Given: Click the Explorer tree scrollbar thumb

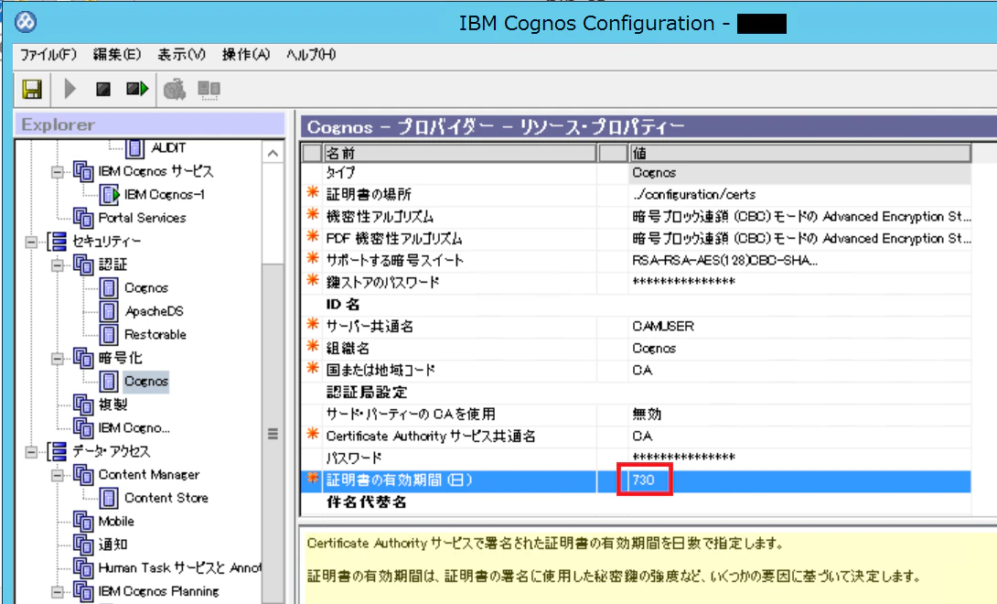Looking at the screenshot, I should click(273, 433).
